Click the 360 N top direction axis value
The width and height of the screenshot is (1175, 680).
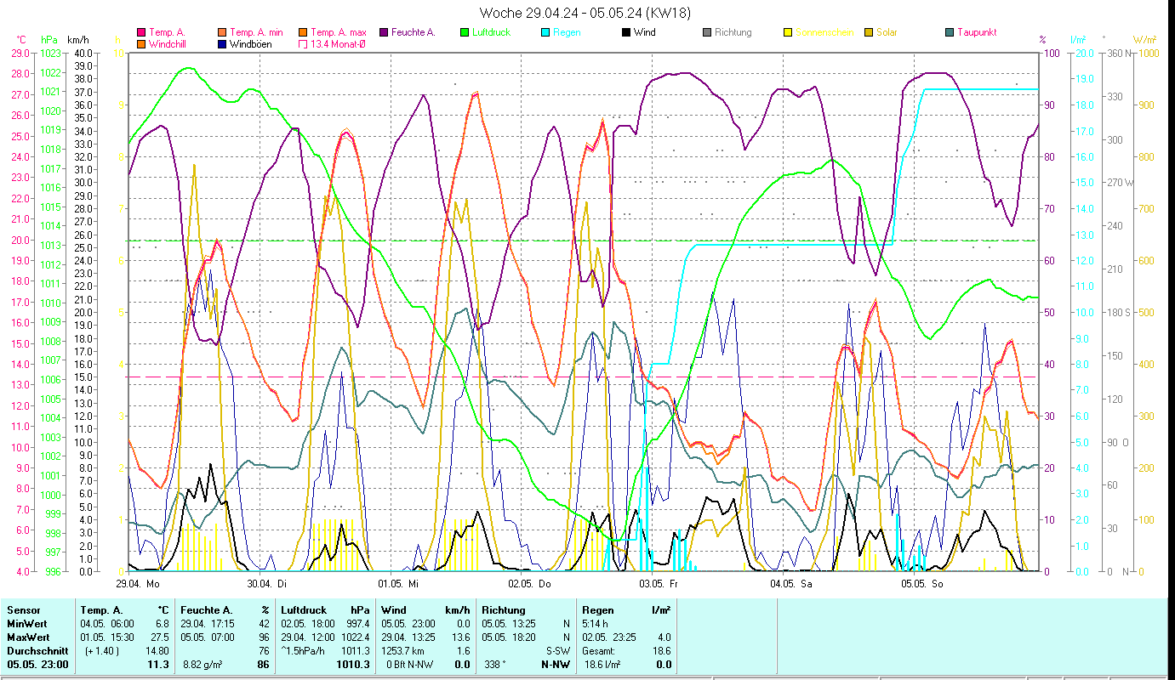pos(1117,53)
